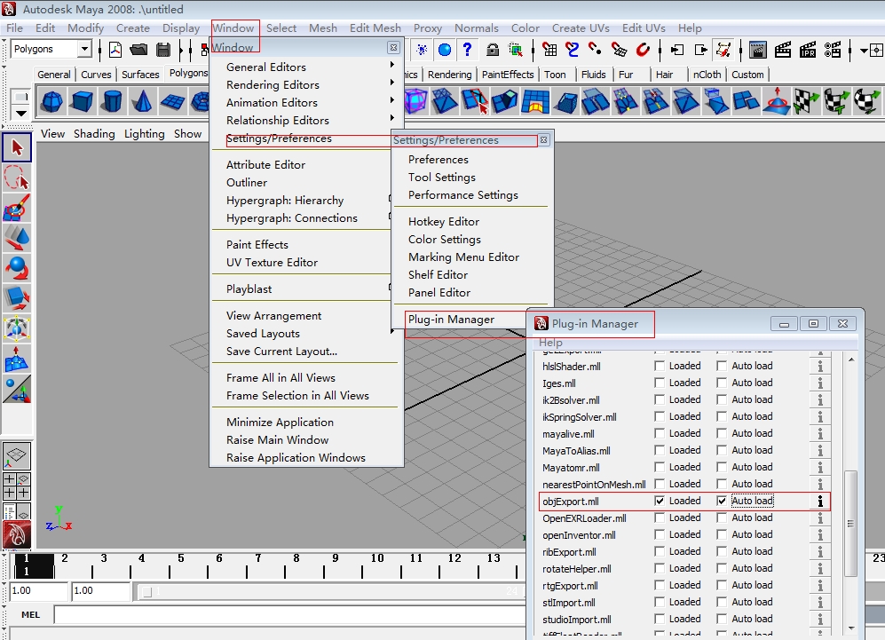Viewport: 885px width, 640px height.
Task: Open info for objExport.mll plug-in
Action: click(x=820, y=502)
